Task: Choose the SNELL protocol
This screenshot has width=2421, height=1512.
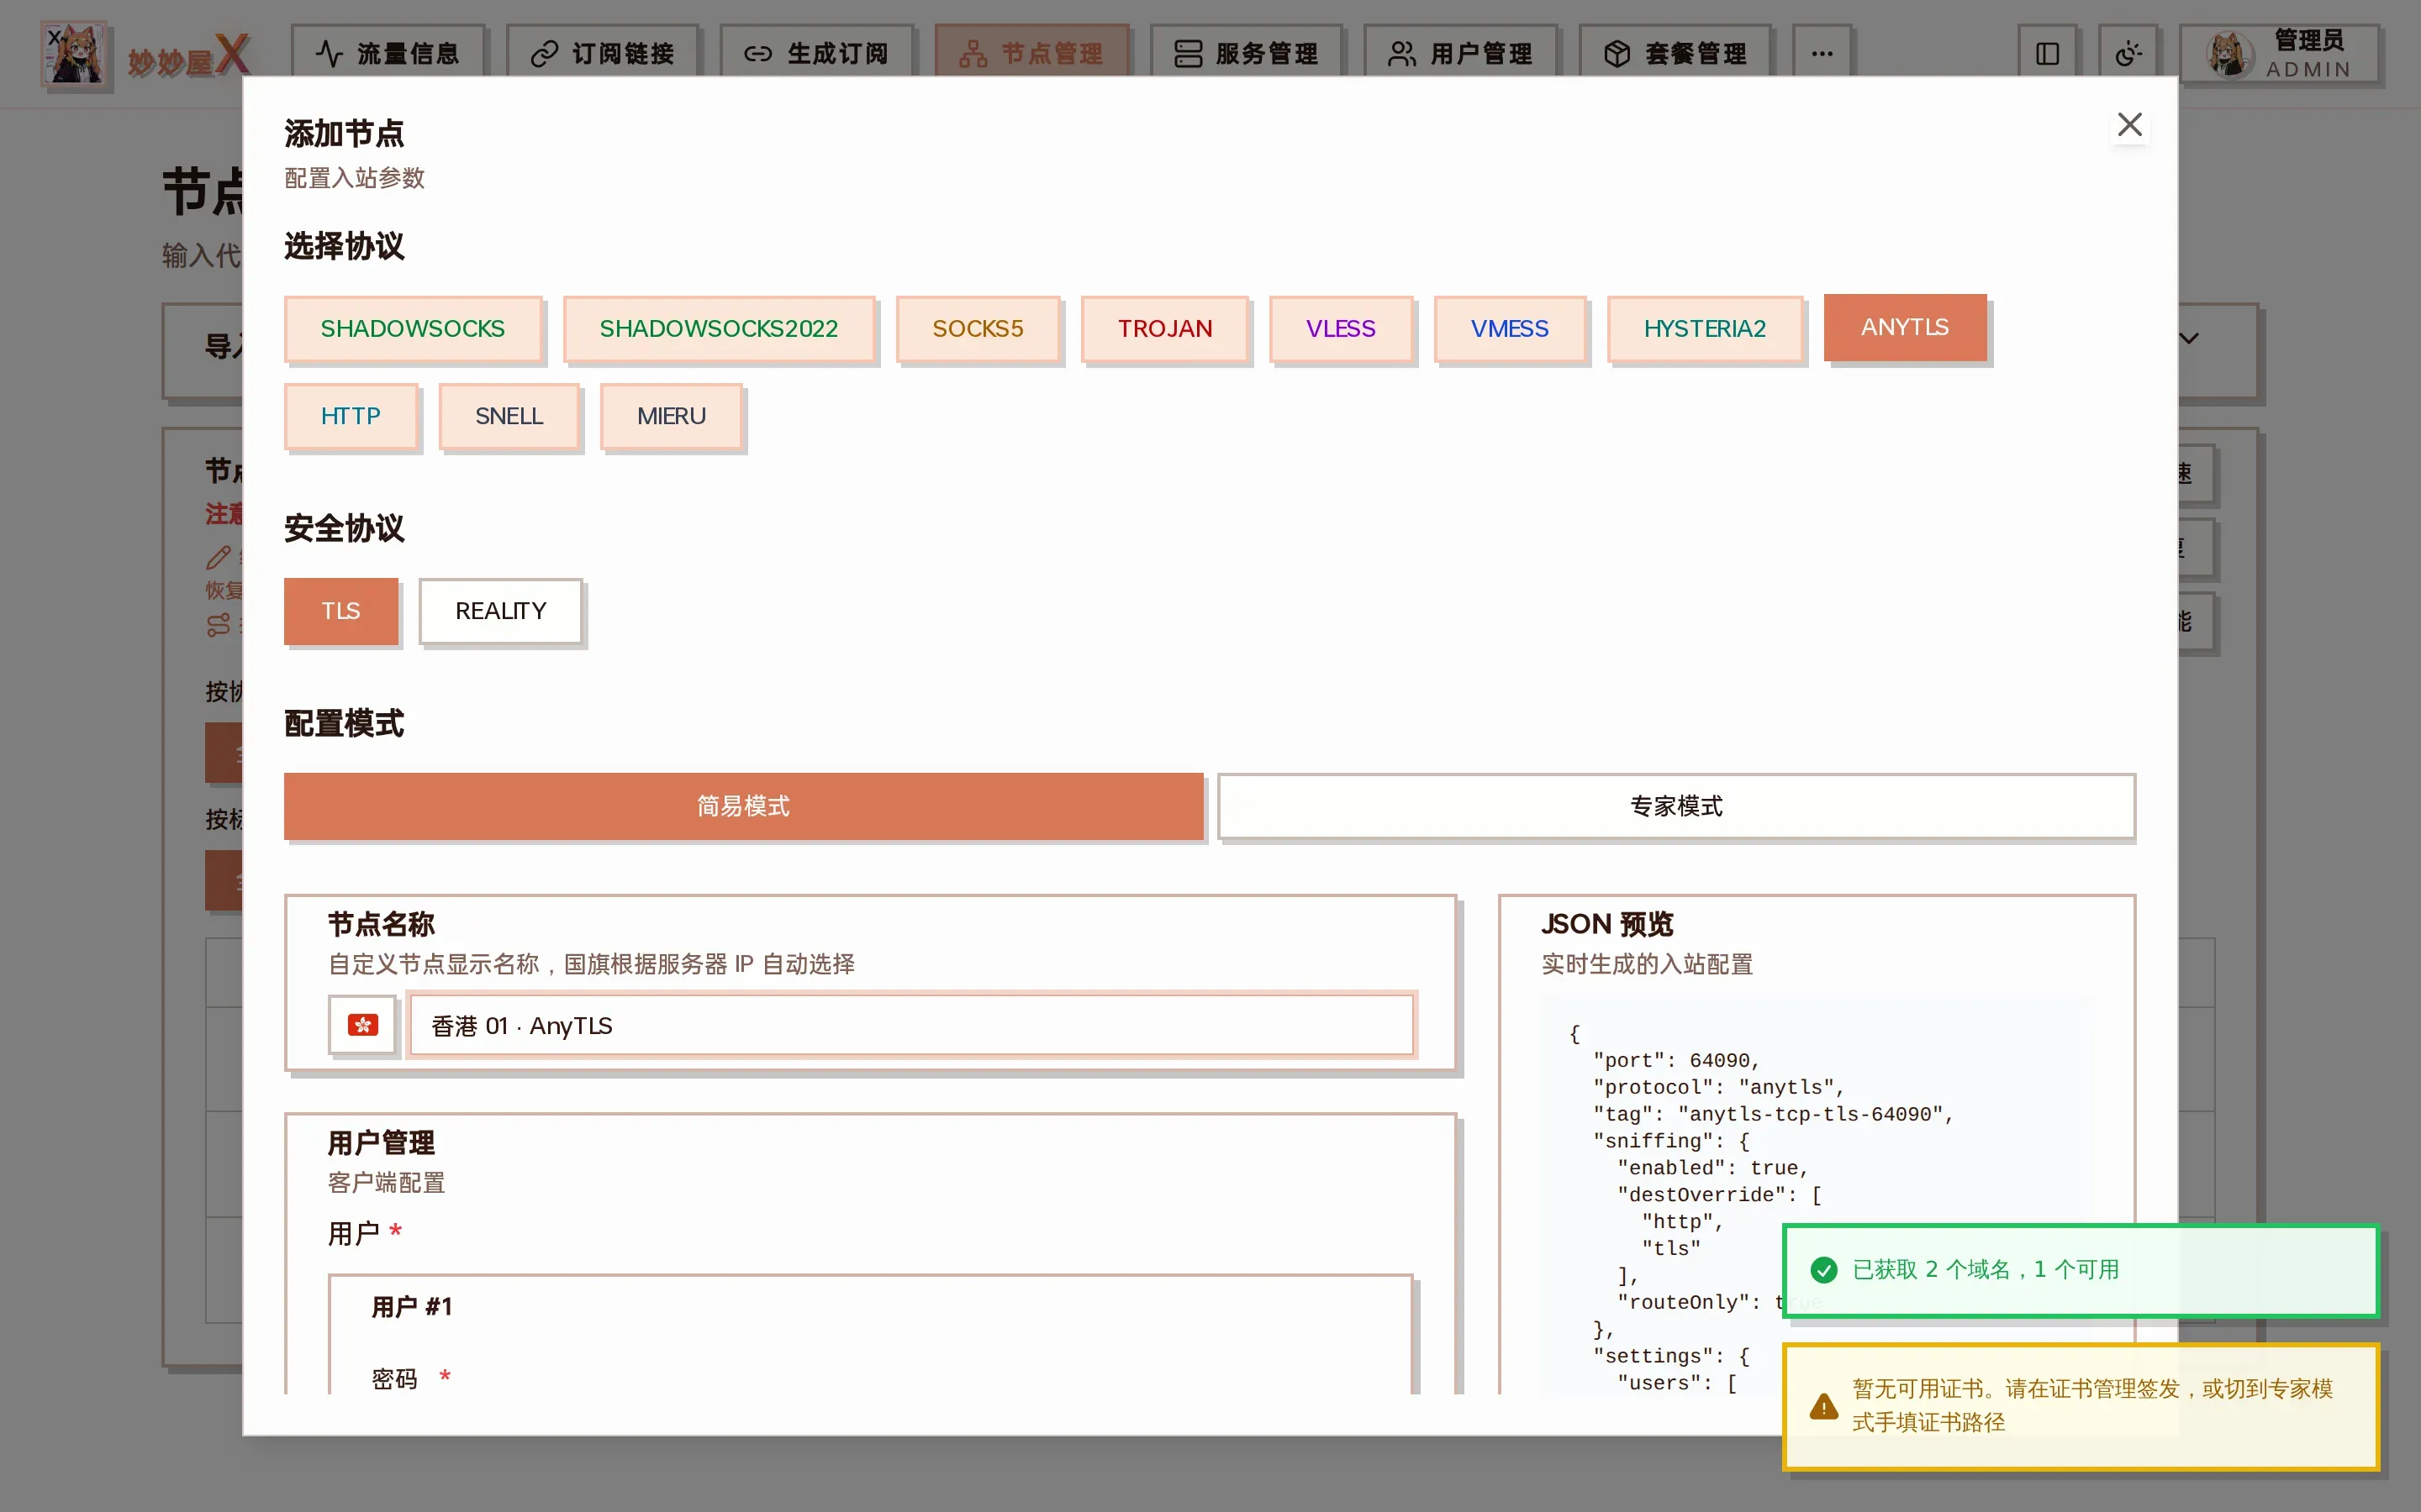Action: [x=509, y=416]
